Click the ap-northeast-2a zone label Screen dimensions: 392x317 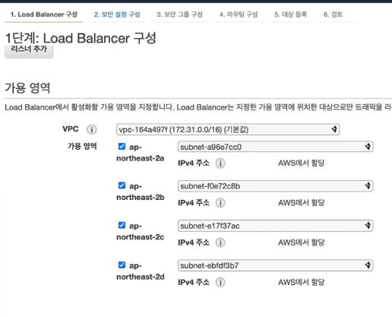tap(140, 153)
